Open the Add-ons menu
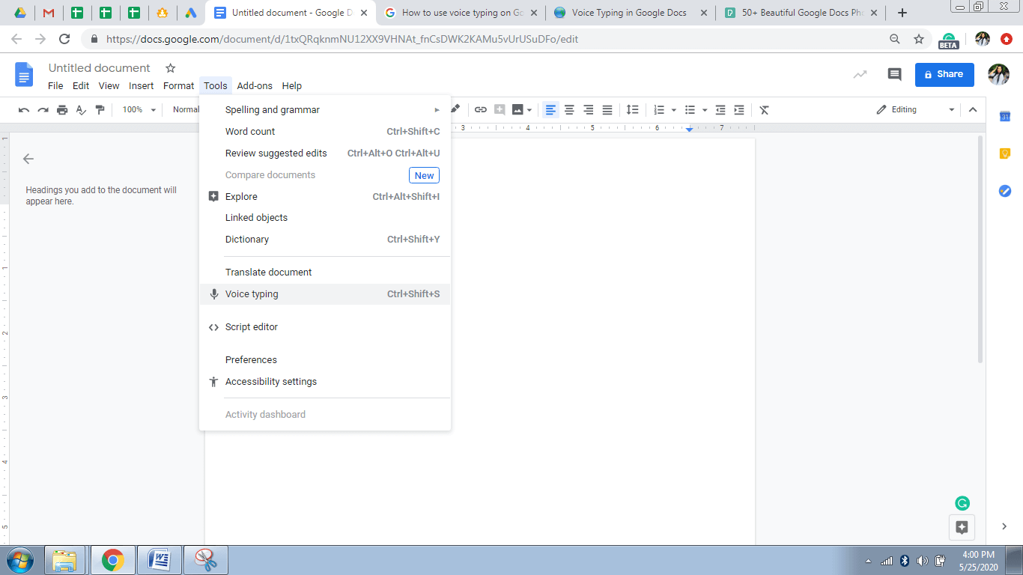 click(255, 85)
